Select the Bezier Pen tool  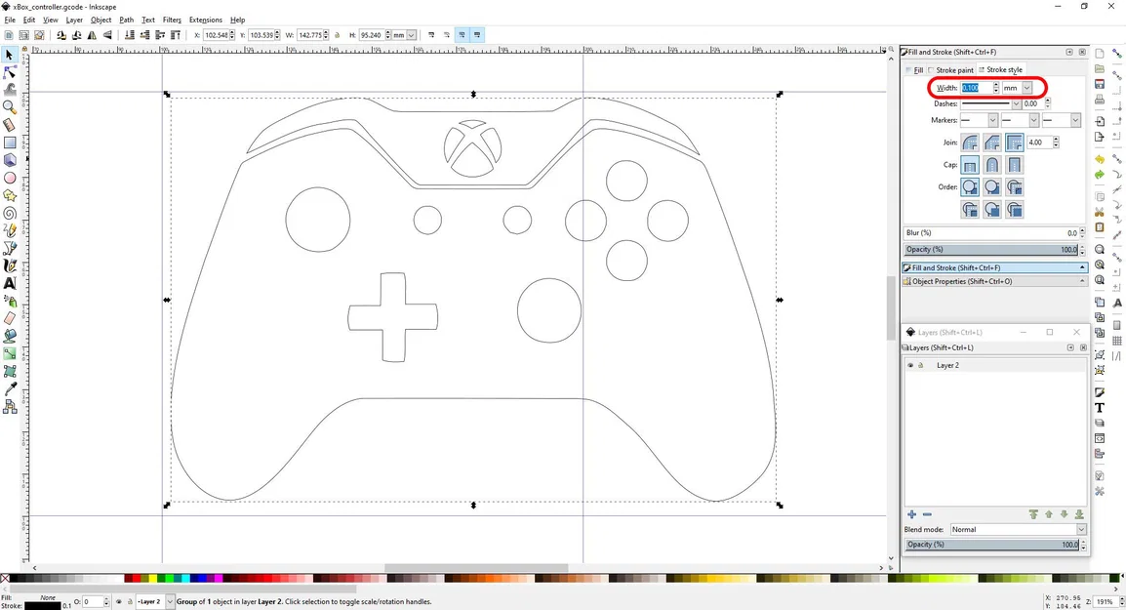click(10, 248)
